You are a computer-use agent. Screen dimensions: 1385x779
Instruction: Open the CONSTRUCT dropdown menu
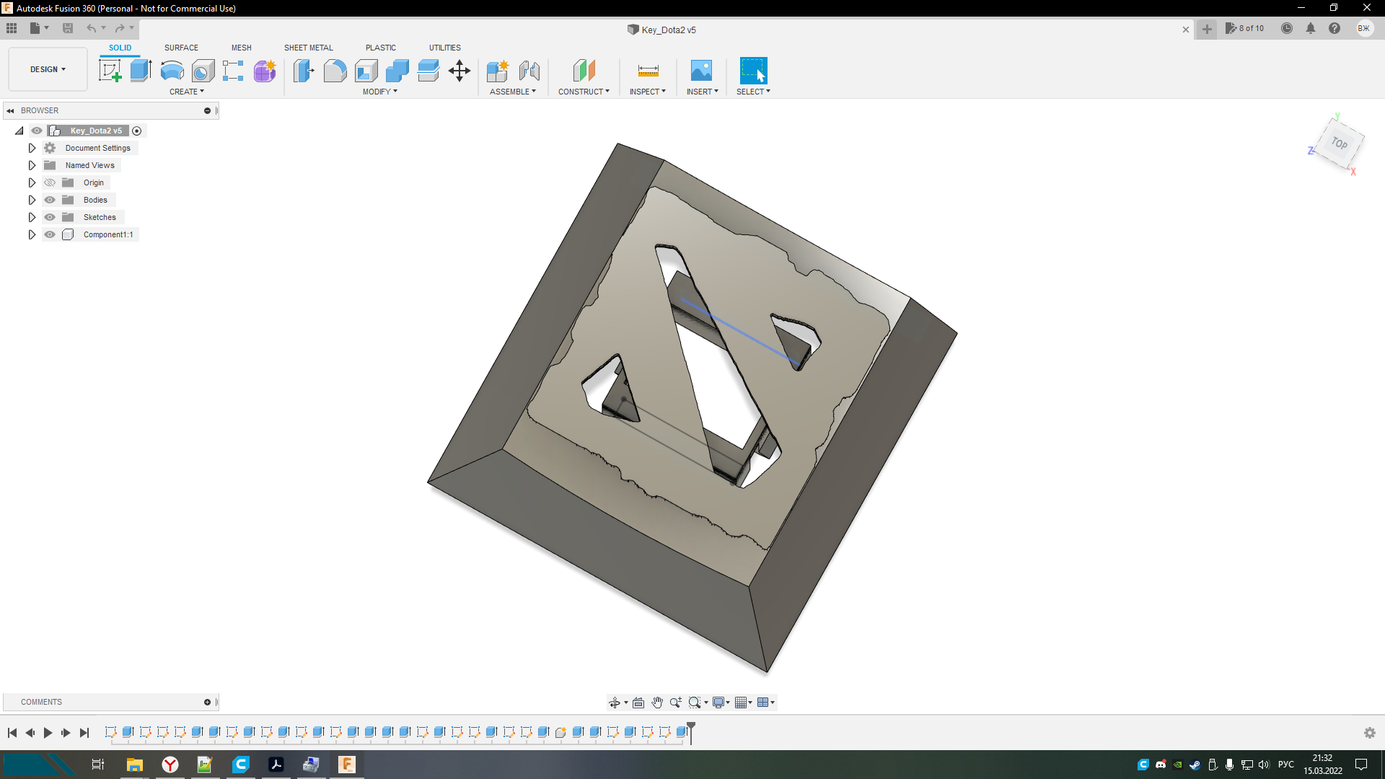click(x=584, y=92)
